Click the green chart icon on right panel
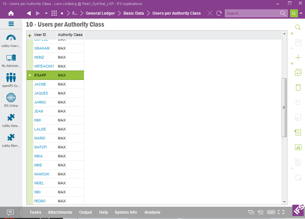 pyautogui.click(x=298, y=147)
